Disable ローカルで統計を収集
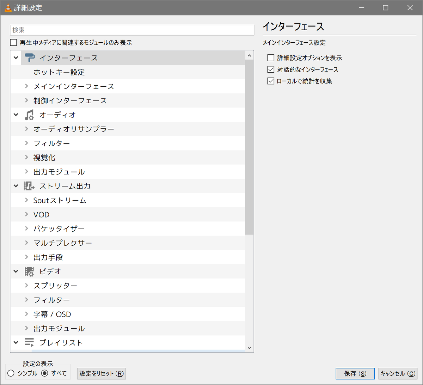Image resolution: width=423 pixels, height=385 pixels. pos(270,81)
